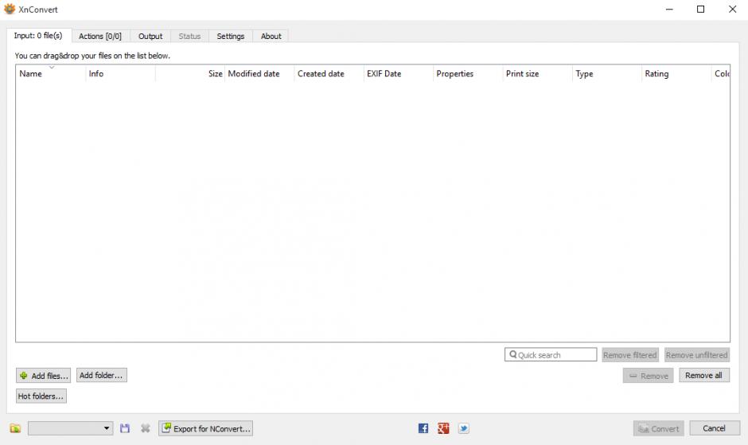The height and width of the screenshot is (445, 748).
Task: Click the save preset floppy icon
Action: coord(125,428)
